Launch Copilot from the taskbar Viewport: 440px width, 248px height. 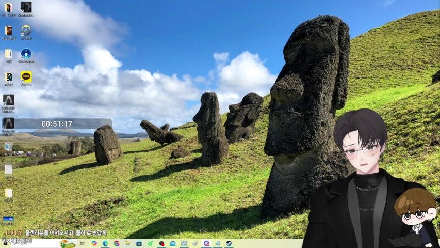pos(94,243)
